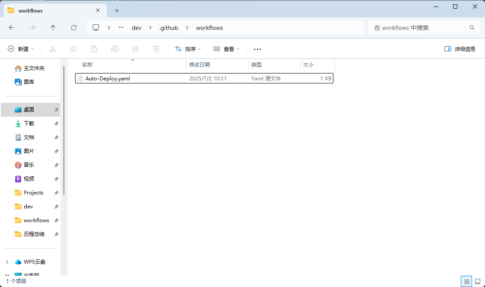The width and height of the screenshot is (485, 287).
Task: Refresh the workflows folder view
Action: tap(73, 27)
